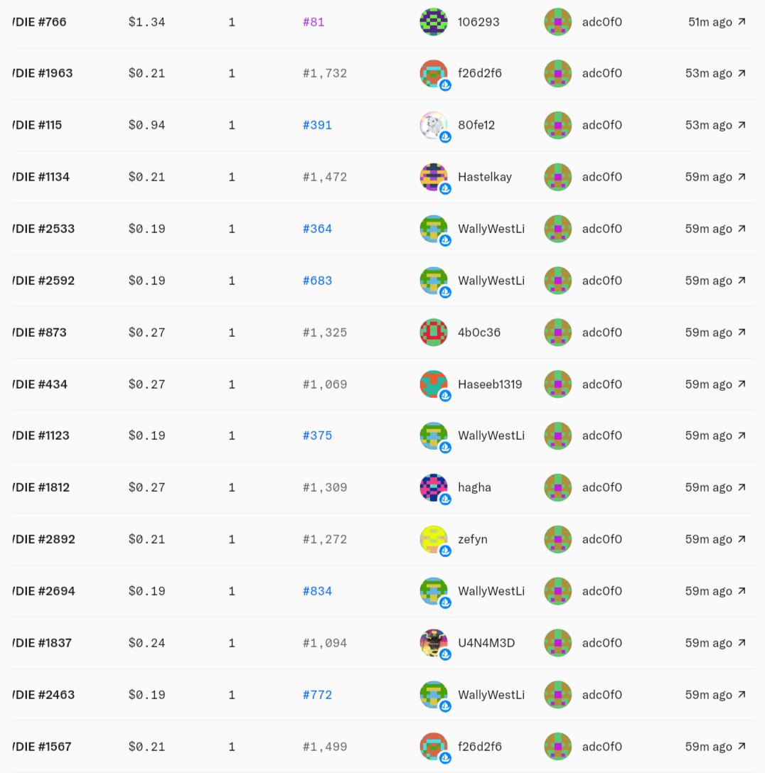Image resolution: width=765 pixels, height=773 pixels.
Task: Open item DIE #1567
Action: click(x=42, y=747)
